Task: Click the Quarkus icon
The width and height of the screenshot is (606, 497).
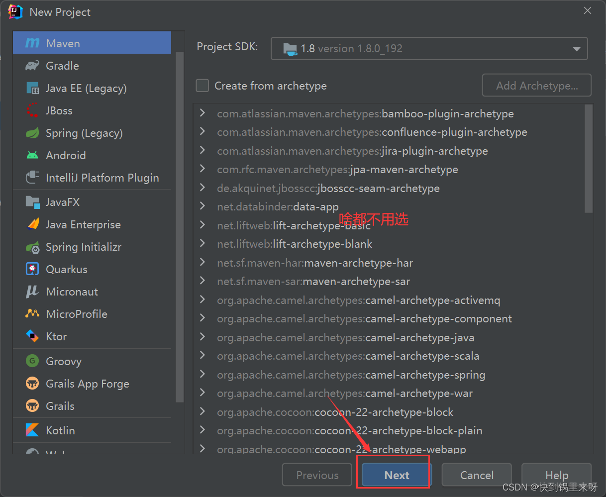Action: [x=32, y=269]
